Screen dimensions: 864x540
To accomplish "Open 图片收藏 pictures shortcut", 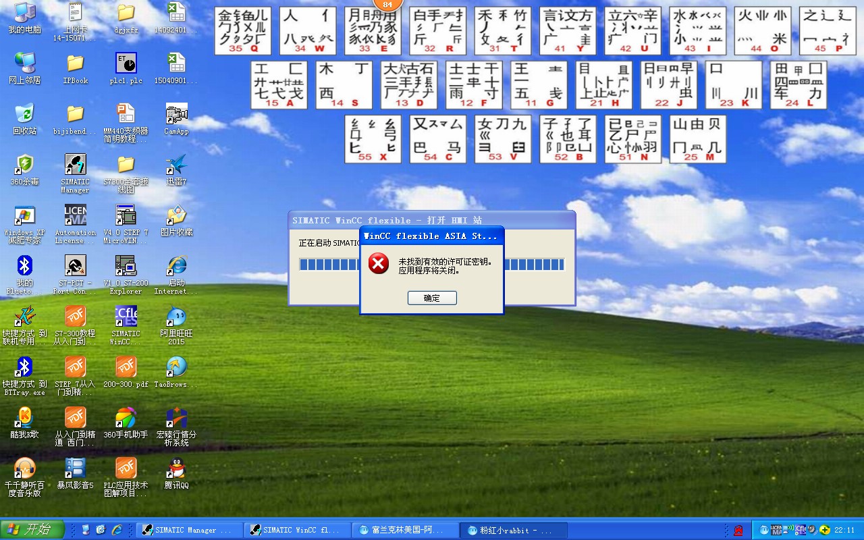I will pyautogui.click(x=176, y=221).
